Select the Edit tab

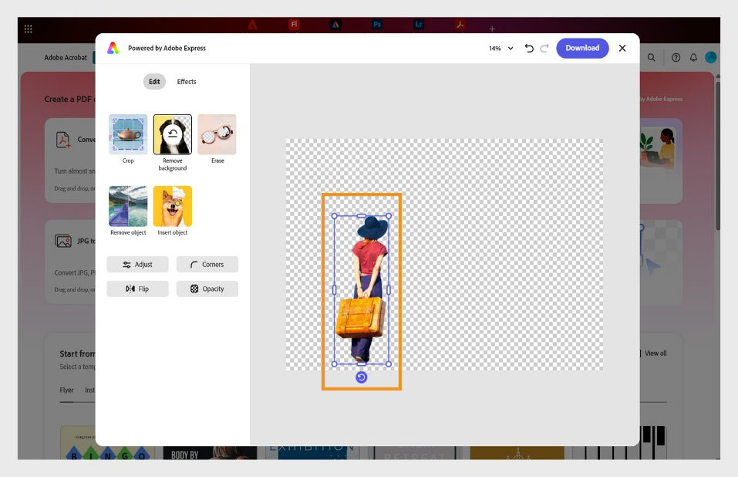(x=154, y=82)
